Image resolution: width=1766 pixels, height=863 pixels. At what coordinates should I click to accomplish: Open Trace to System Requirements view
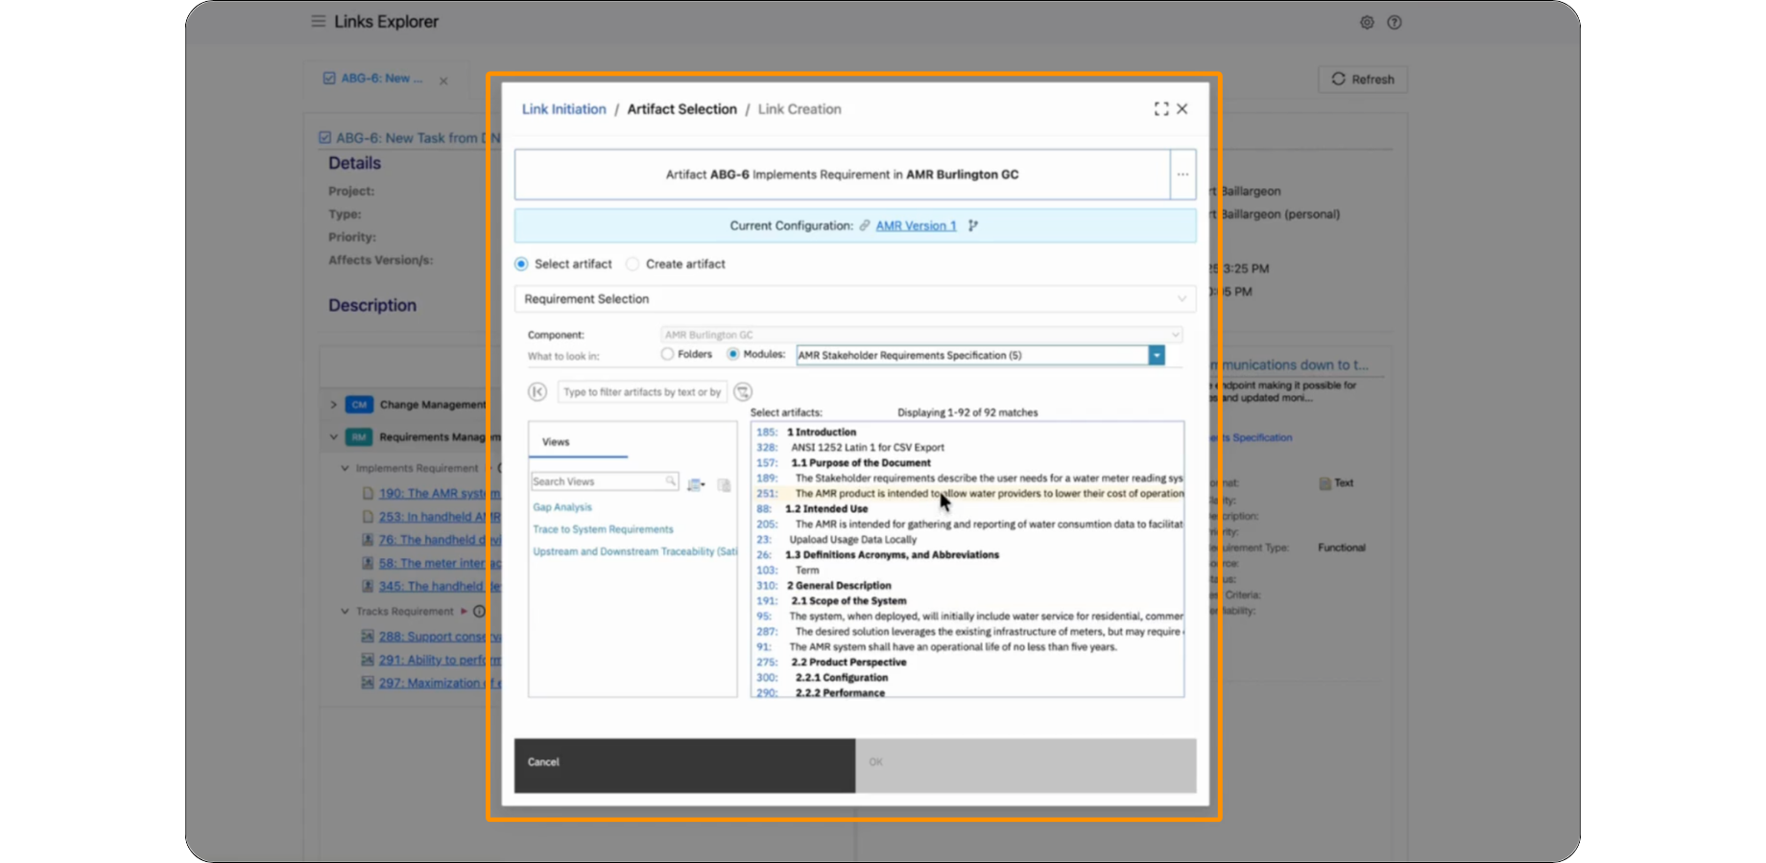(603, 529)
